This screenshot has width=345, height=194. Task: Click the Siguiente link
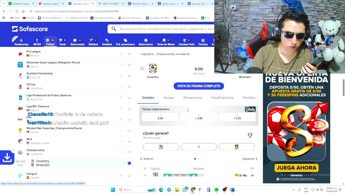coord(250,159)
